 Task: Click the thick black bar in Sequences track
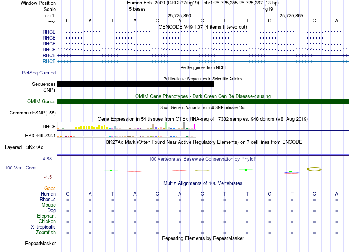(x=136, y=84)
